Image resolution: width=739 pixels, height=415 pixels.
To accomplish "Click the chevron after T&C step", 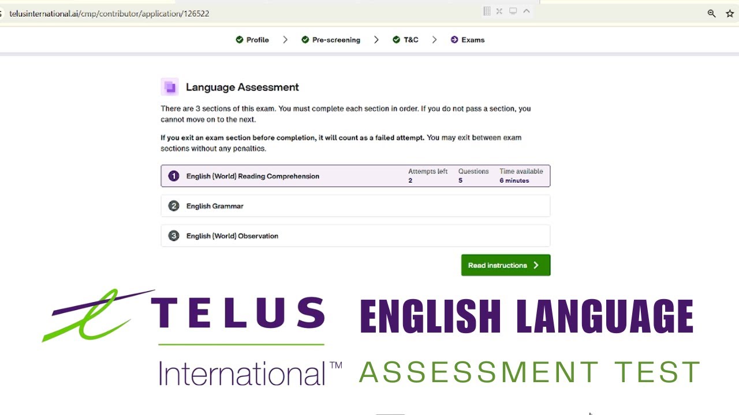I will pos(434,40).
